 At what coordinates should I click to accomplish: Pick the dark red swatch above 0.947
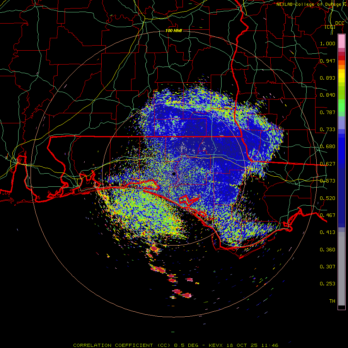point(341,58)
